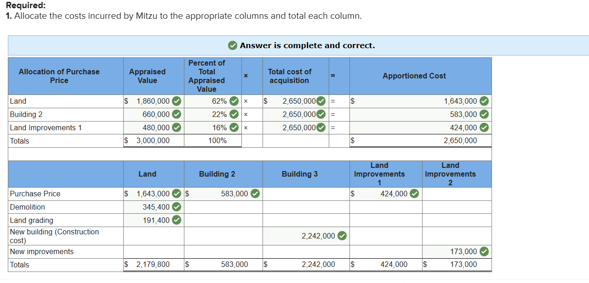Click checkmark next to 16% percent value
Viewport: 589px width, 283px height.
tap(234, 128)
